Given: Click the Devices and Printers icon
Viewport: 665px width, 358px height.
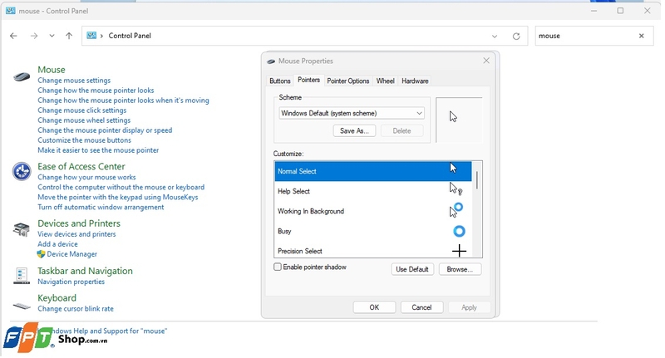Looking at the screenshot, I should click(22, 229).
